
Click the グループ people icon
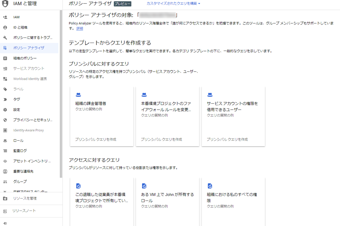[5, 182]
